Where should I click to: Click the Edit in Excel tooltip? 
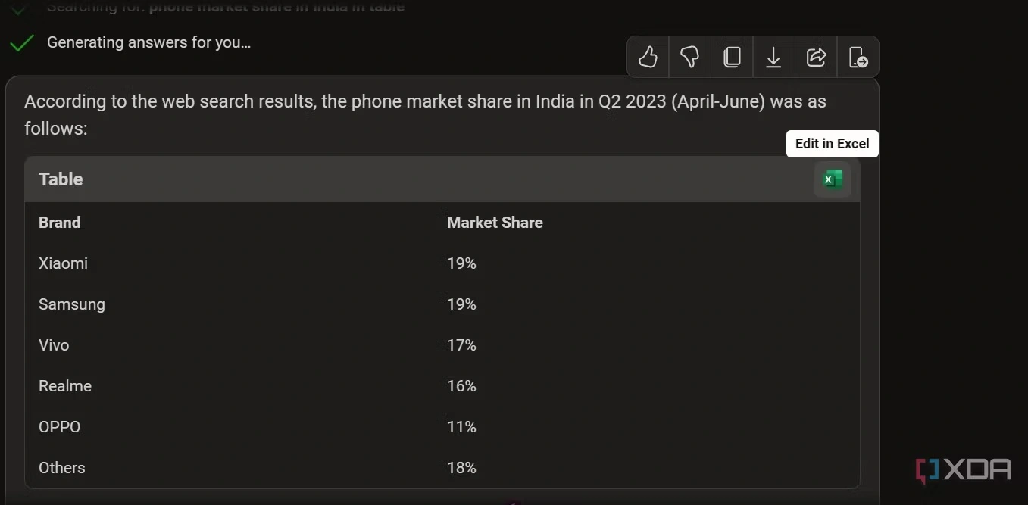coord(832,144)
